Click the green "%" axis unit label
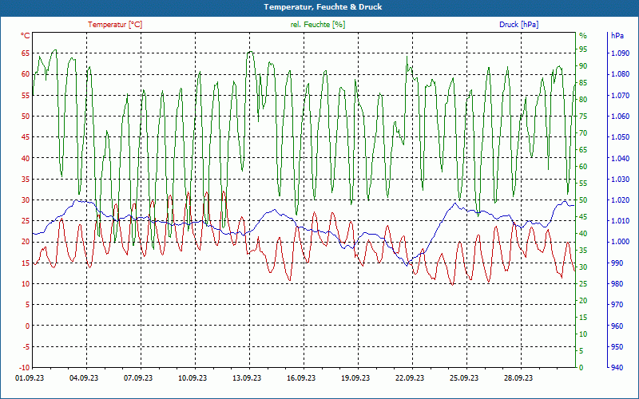 point(583,36)
